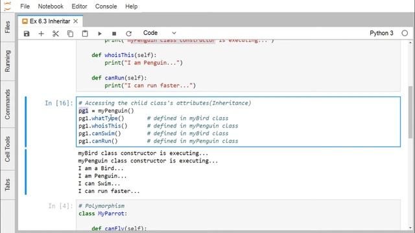
Task: Open the Commands sidebar panel
Action: [x=7, y=104]
